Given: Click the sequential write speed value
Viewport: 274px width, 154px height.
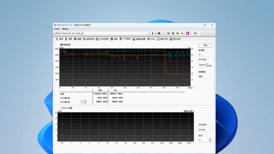Looking at the screenshot, I should 116,94.
